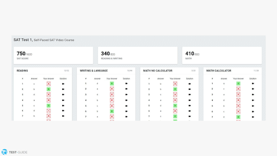
Task: Click green answer on Math No Calculator question 7
Action: click(x=175, y=117)
